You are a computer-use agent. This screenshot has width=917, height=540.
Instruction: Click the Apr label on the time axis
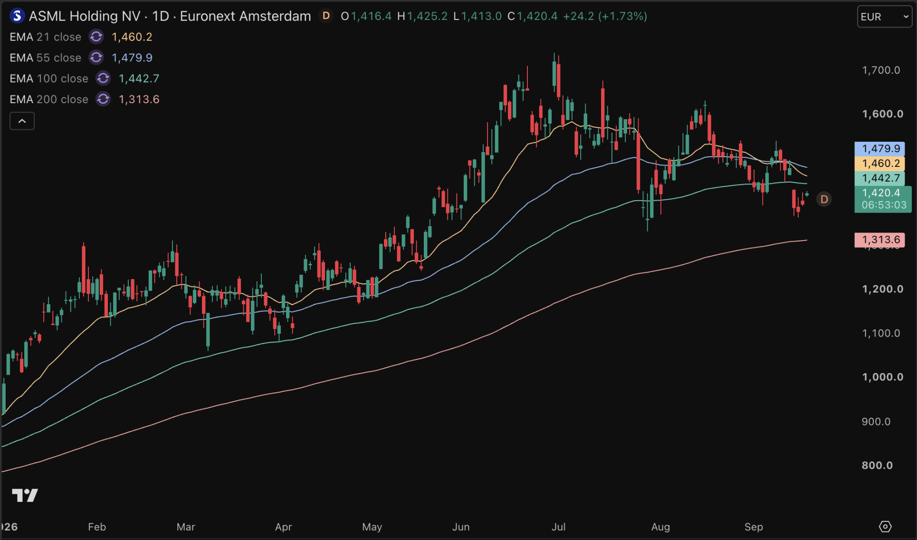click(x=284, y=527)
